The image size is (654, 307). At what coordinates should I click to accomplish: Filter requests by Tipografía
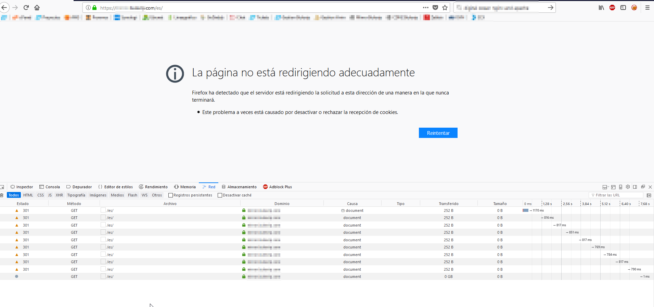click(76, 195)
